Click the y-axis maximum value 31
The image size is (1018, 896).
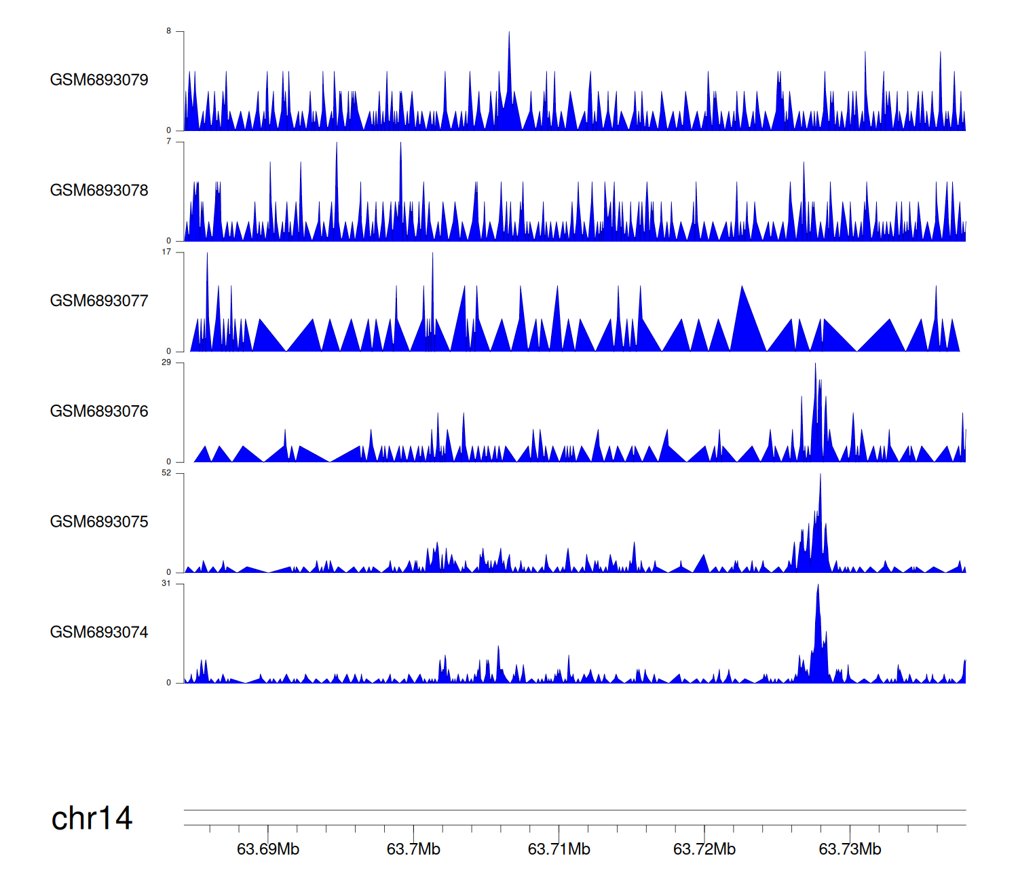pyautogui.click(x=166, y=584)
